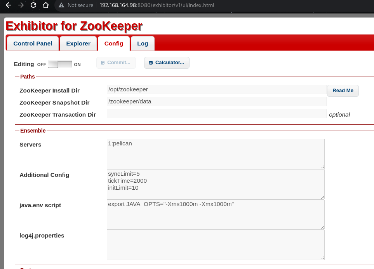Click ZooKeeper Install Dir field
Screen dimensions: 374x269
tap(217, 89)
